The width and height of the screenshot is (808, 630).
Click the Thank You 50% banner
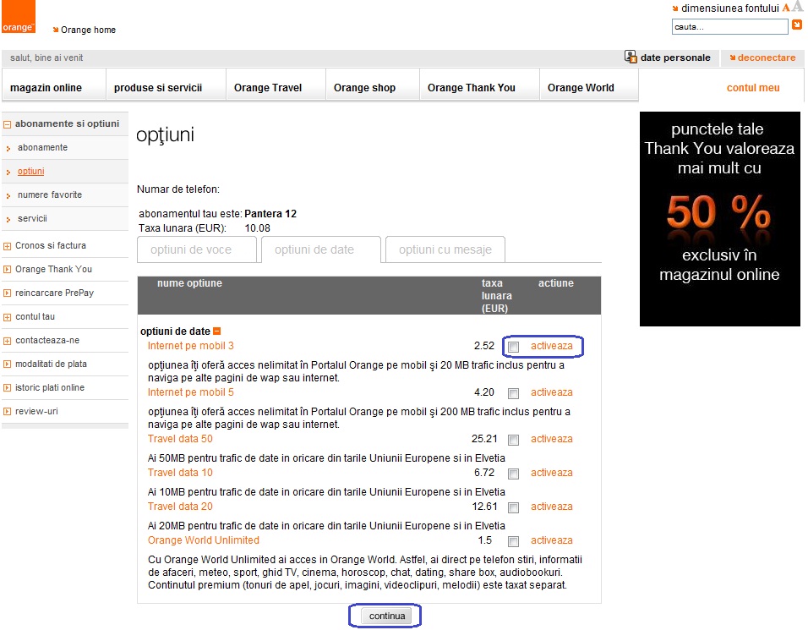(x=719, y=218)
